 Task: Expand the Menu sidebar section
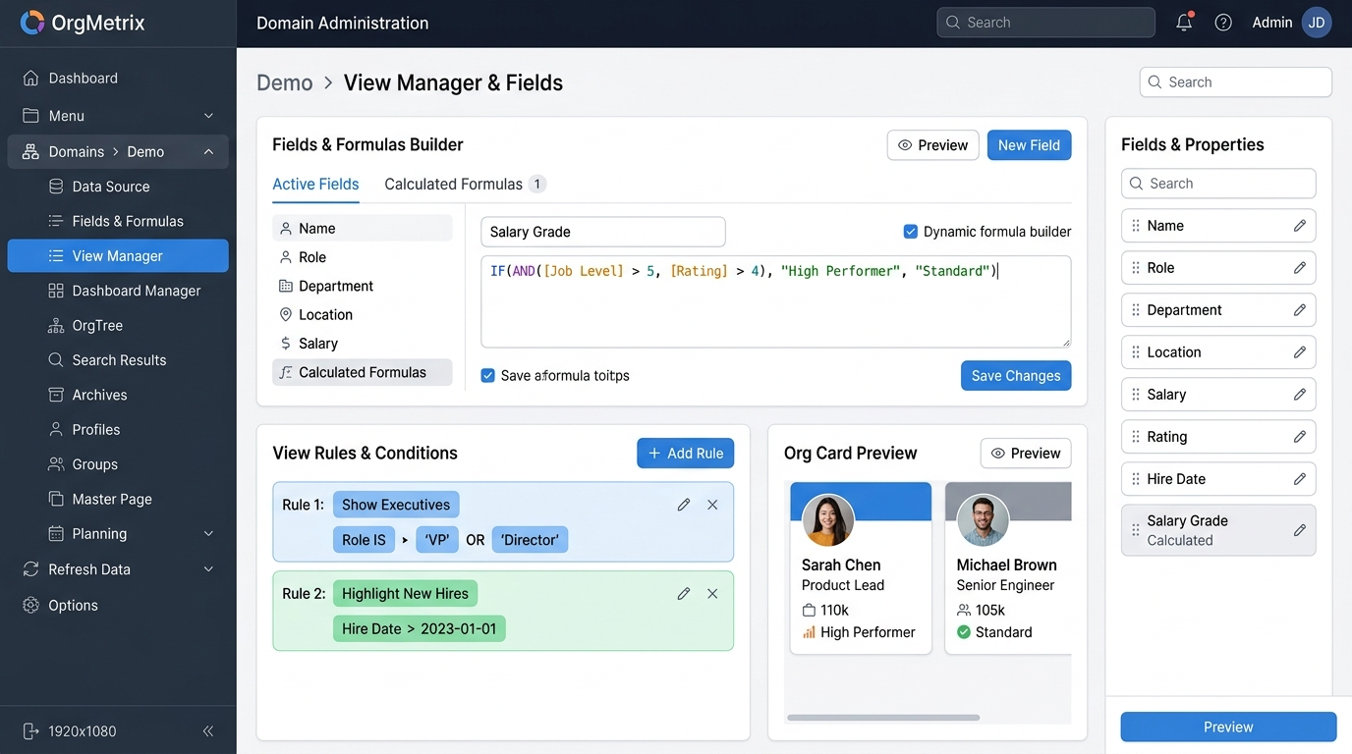click(x=208, y=116)
